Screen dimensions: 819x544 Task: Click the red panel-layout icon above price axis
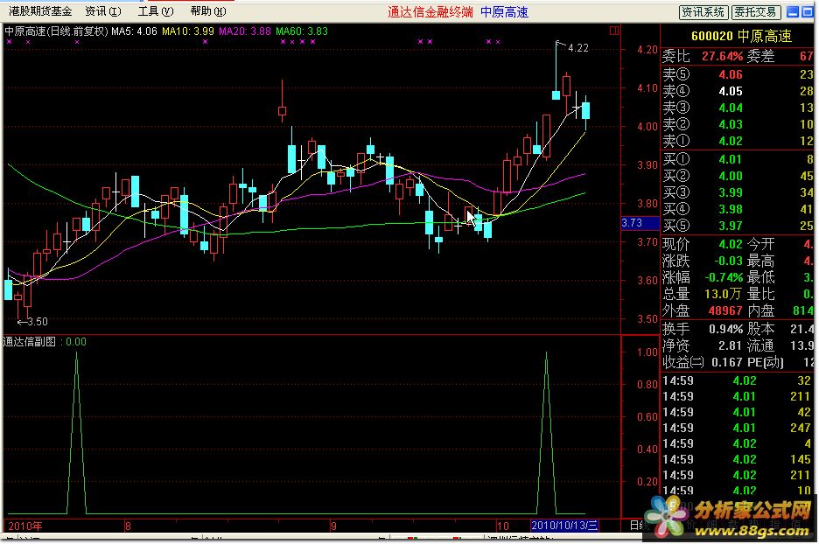(614, 31)
